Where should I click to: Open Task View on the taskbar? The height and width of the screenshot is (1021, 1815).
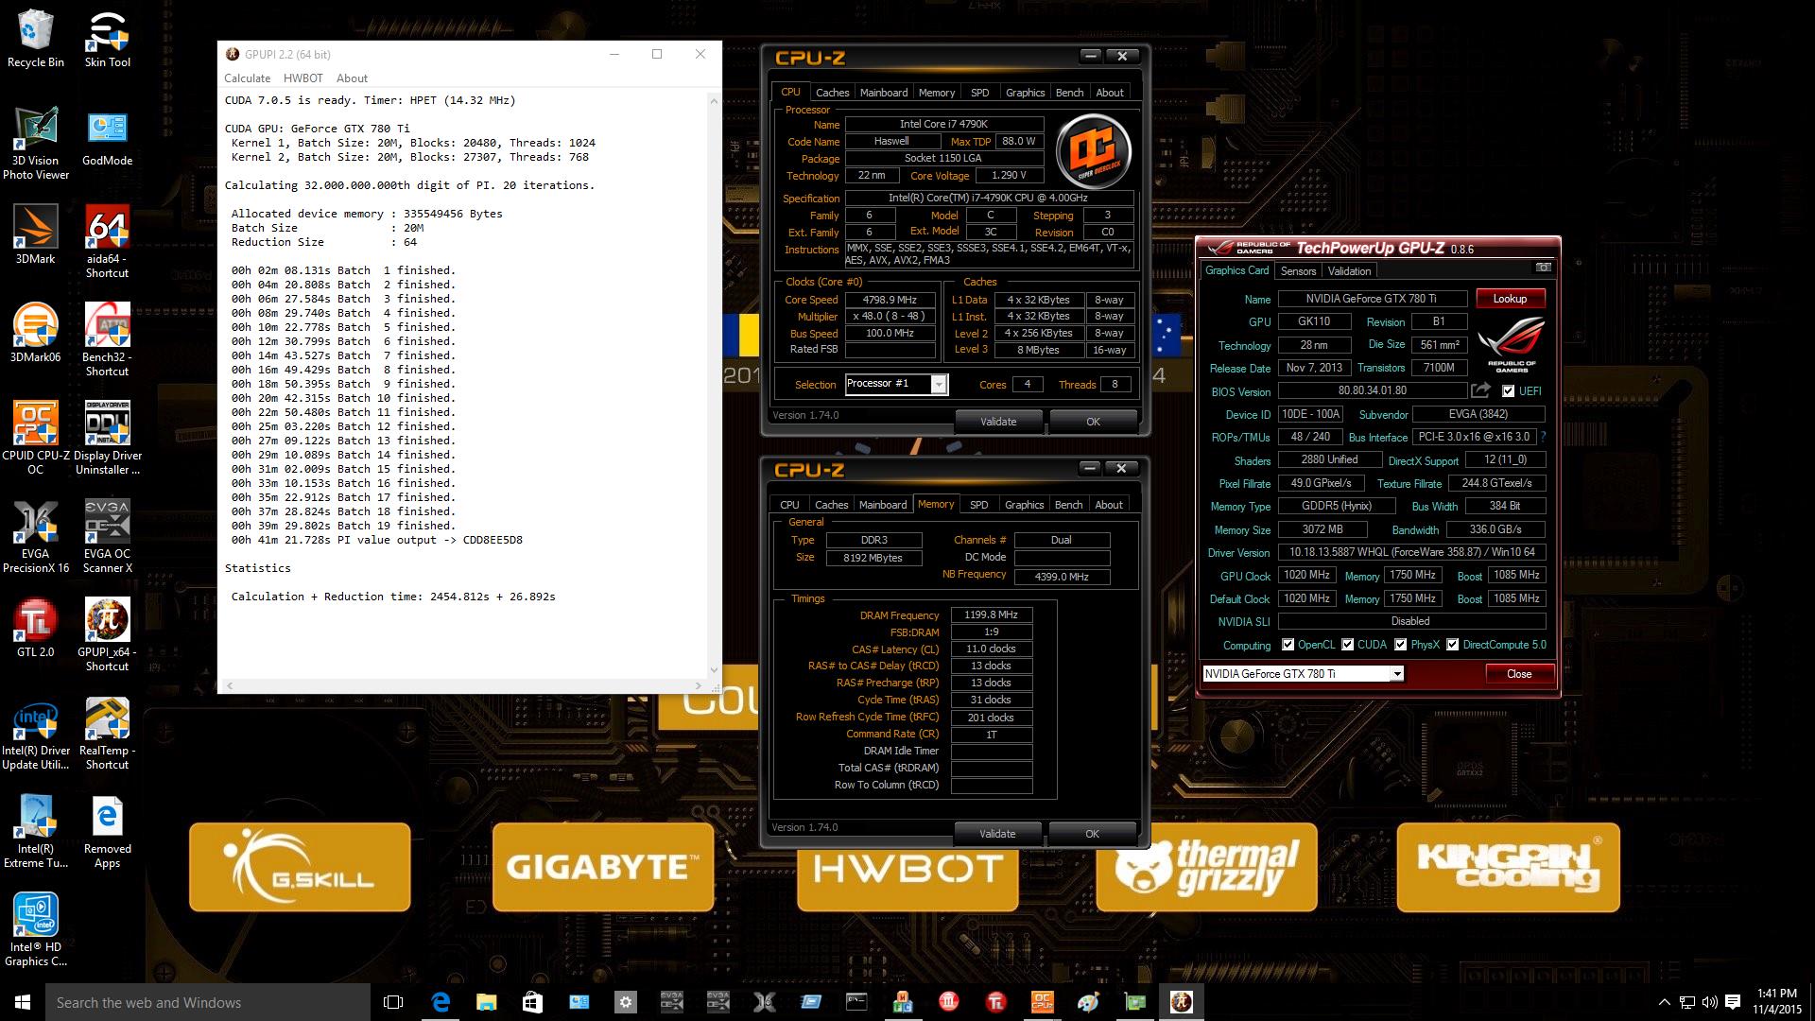click(393, 1002)
